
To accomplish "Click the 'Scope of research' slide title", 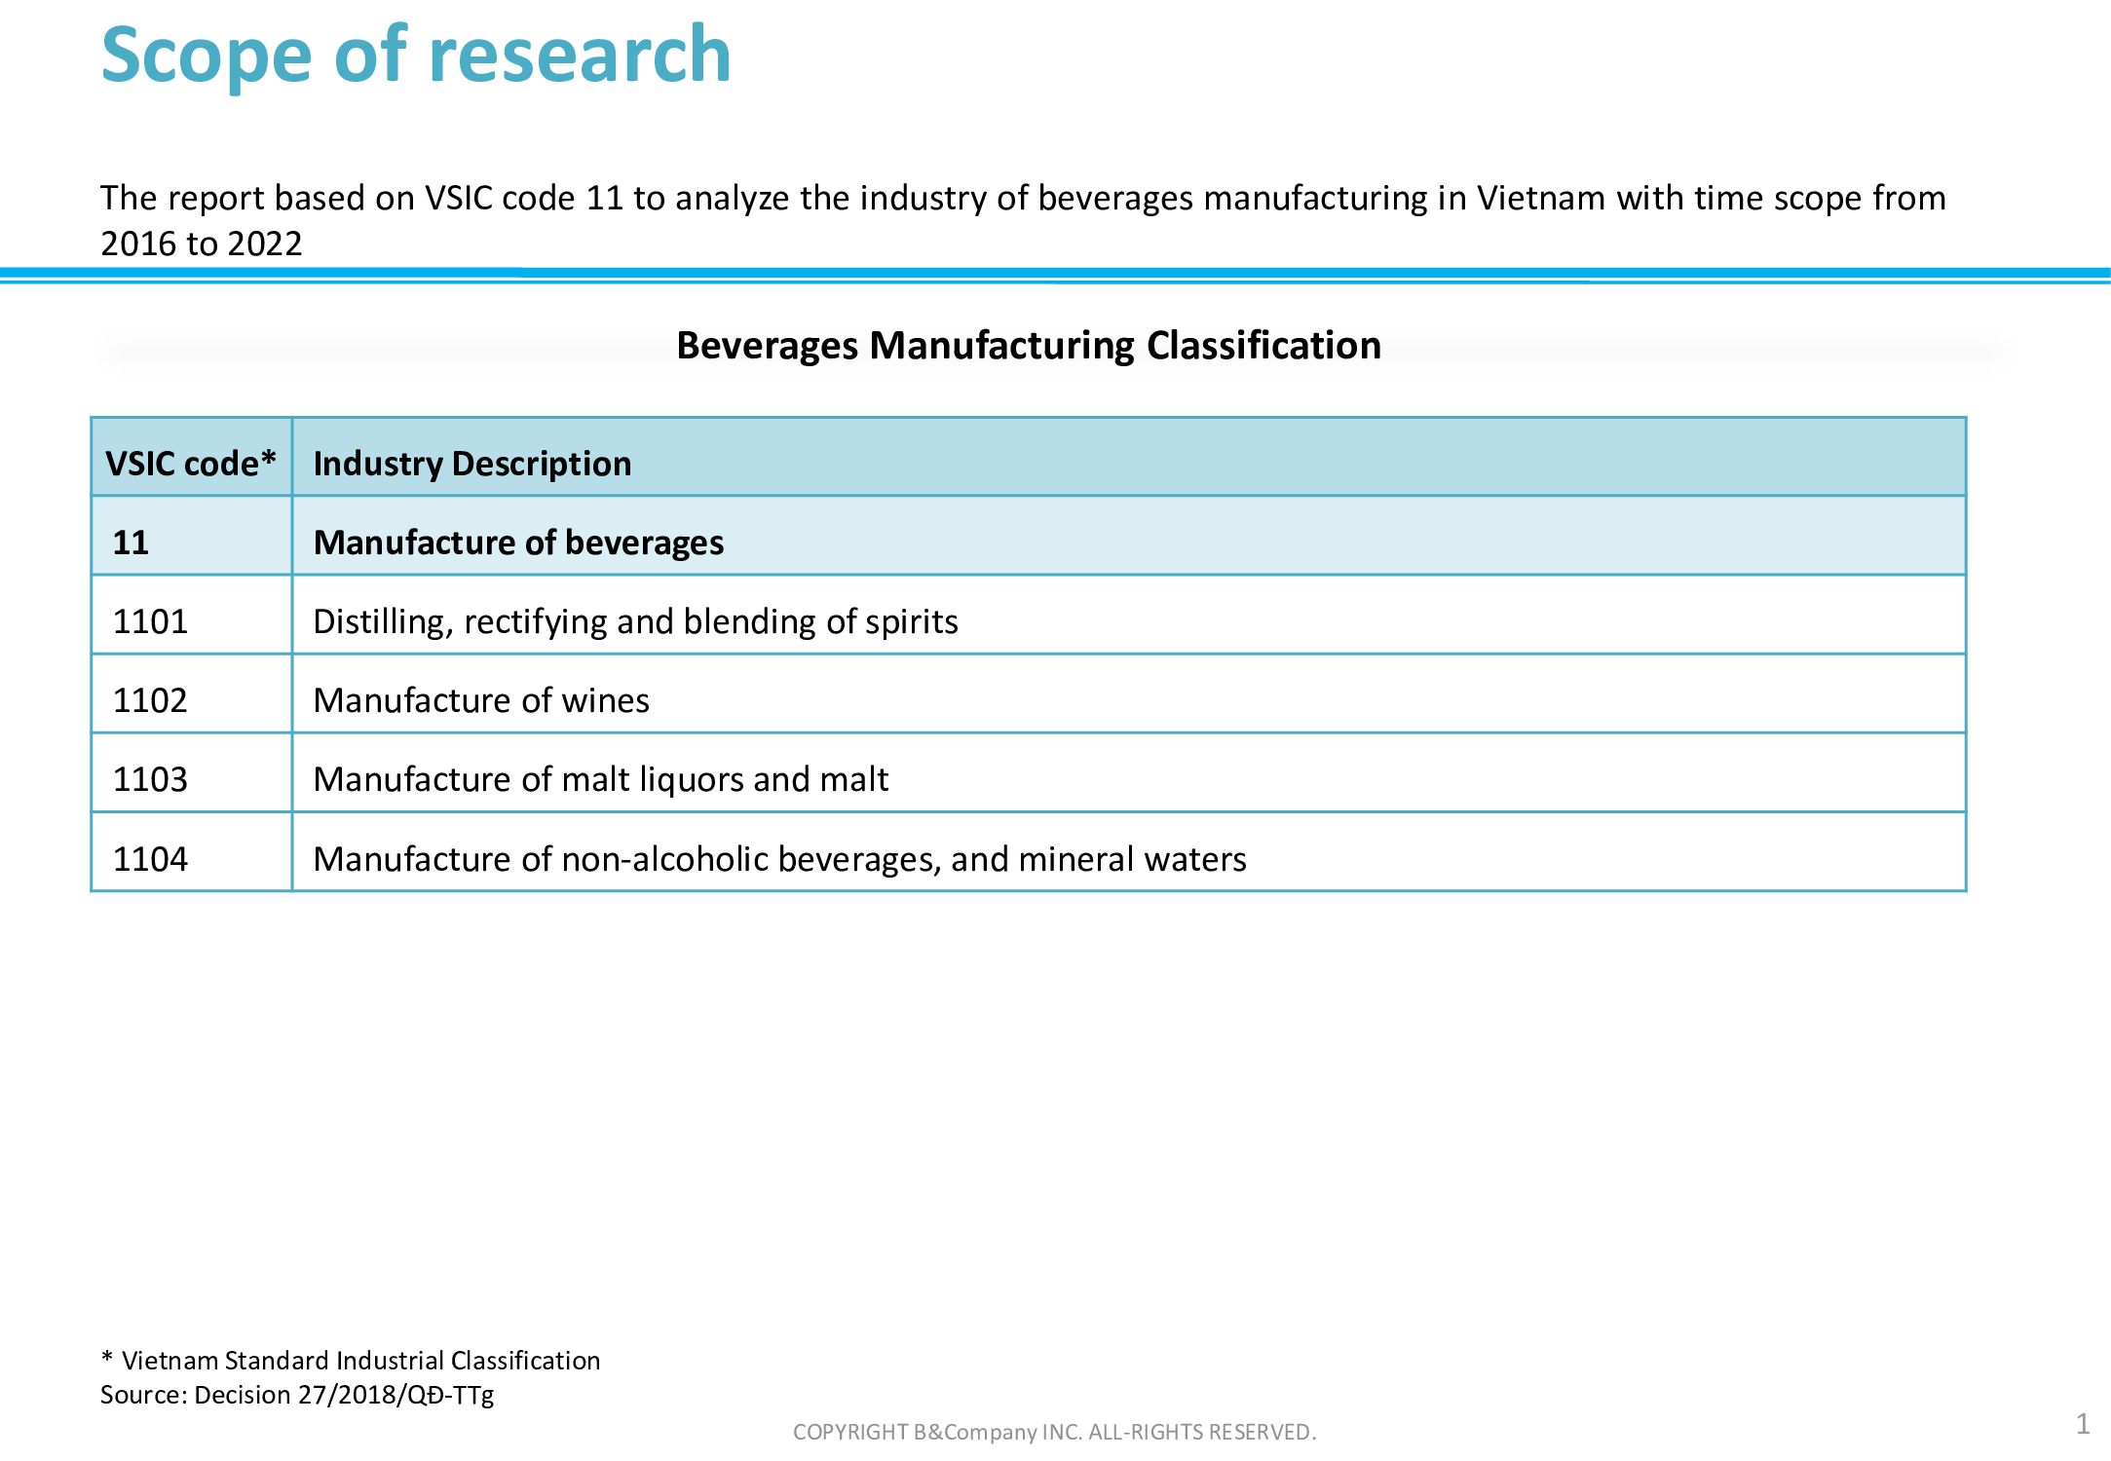I will pos(416,56).
